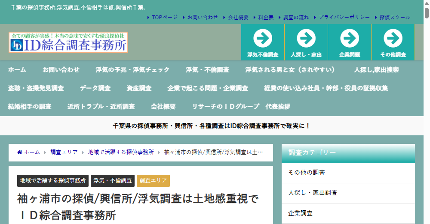
Task: Click the 人探し・家出 arrow icon
Action: click(306, 39)
